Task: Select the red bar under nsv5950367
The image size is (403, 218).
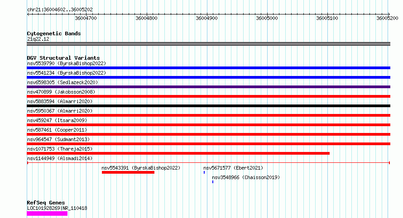Action: (x=208, y=115)
